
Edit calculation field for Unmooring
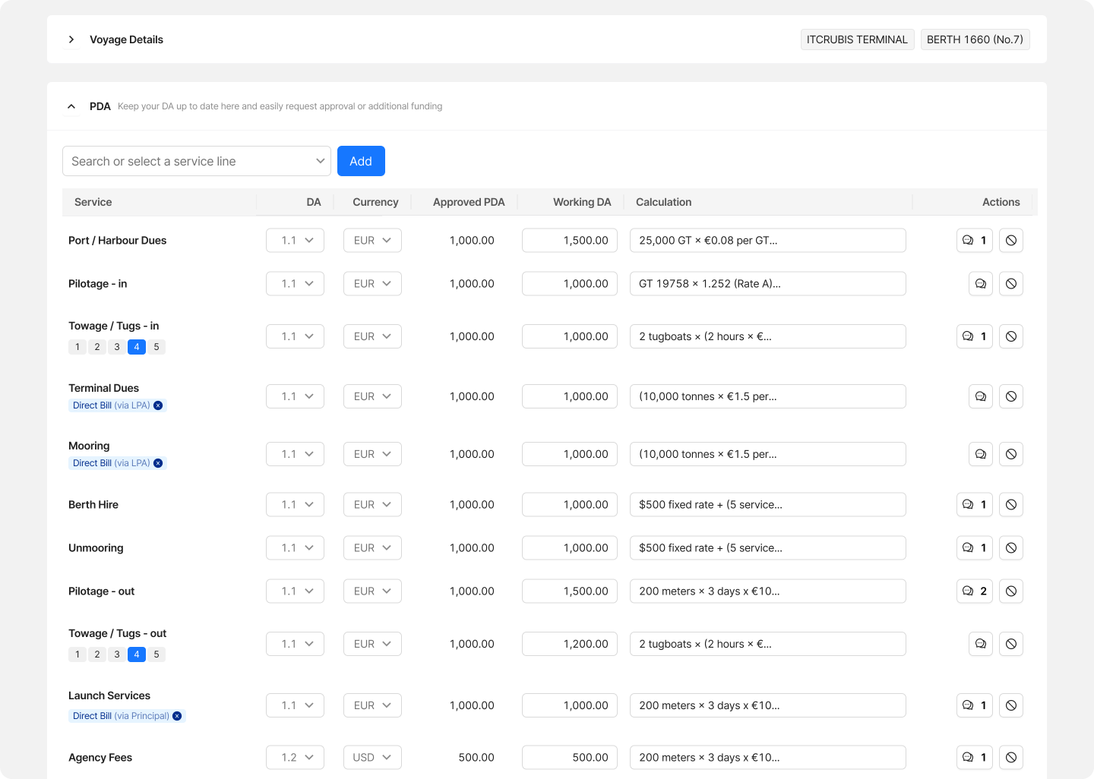click(768, 548)
